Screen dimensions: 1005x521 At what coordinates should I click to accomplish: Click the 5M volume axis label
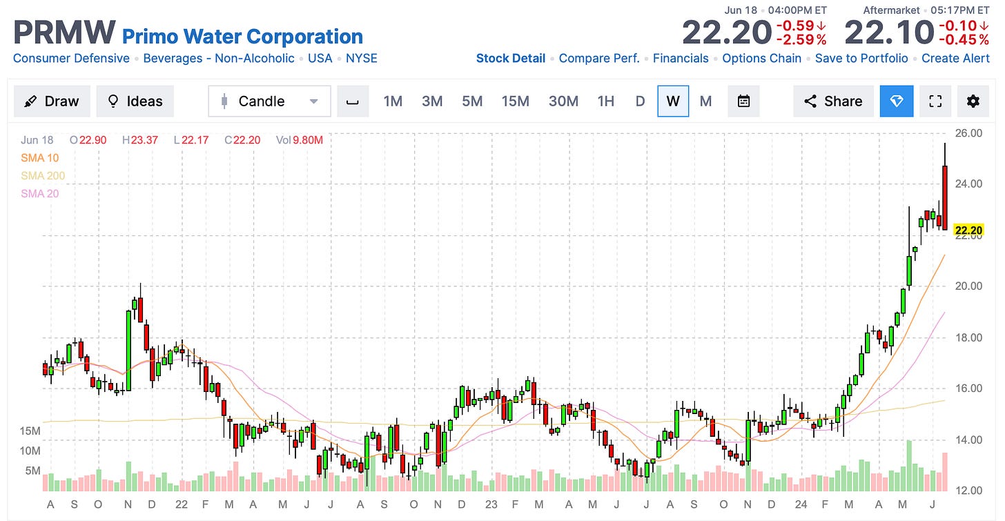pos(33,471)
